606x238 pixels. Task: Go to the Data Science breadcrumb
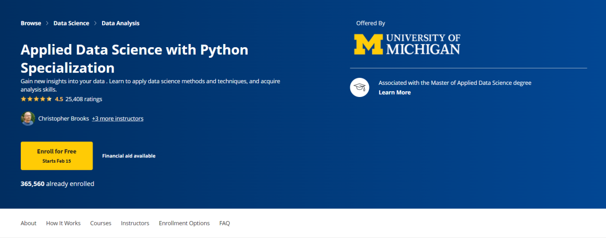click(x=71, y=23)
